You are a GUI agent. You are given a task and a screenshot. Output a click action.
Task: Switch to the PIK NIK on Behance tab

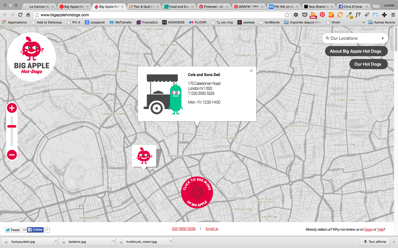point(283,7)
